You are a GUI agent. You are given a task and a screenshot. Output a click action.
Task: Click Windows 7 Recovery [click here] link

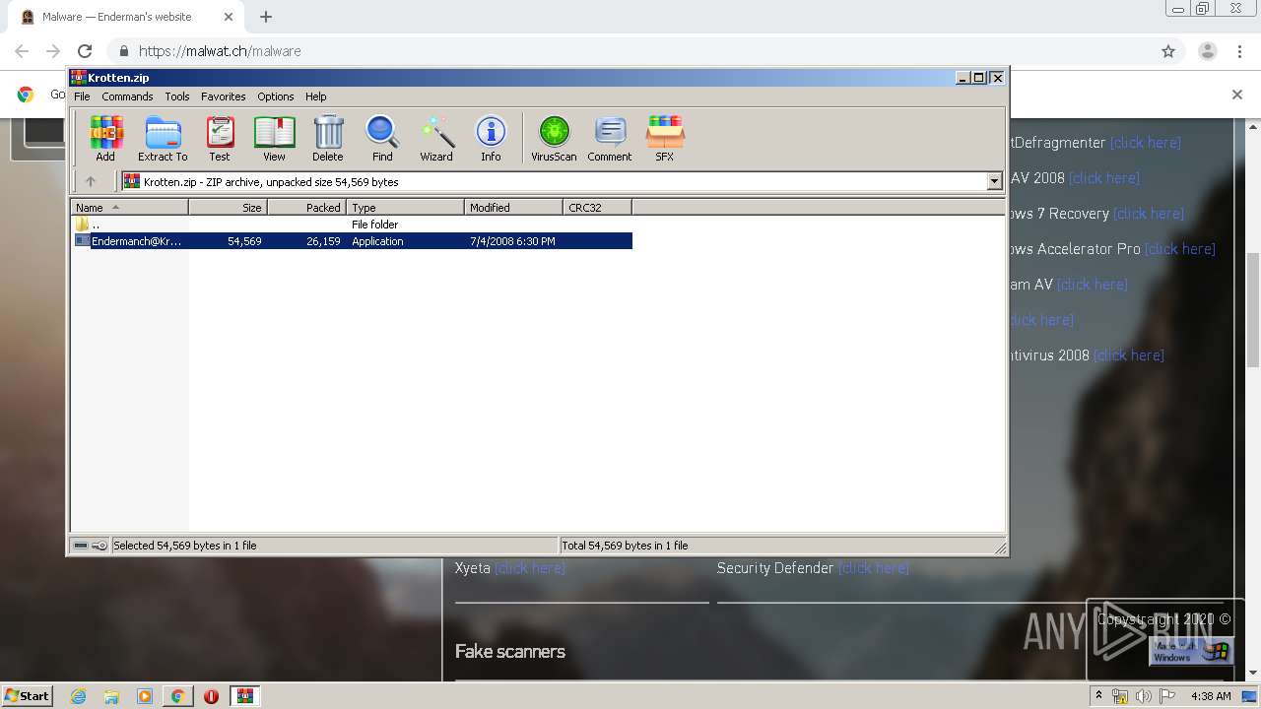tap(1149, 214)
